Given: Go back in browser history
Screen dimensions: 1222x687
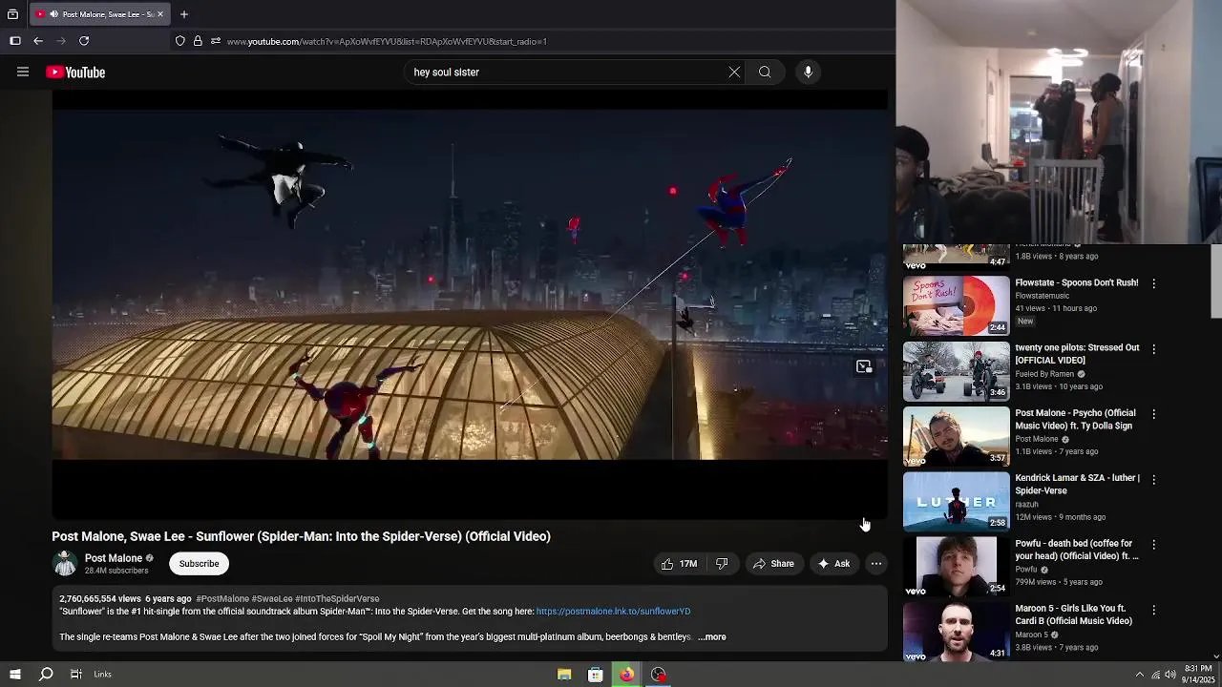Looking at the screenshot, I should click(38, 41).
